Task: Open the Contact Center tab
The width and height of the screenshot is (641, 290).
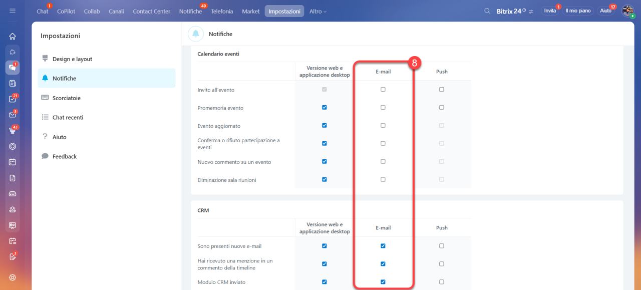Action: [x=152, y=11]
